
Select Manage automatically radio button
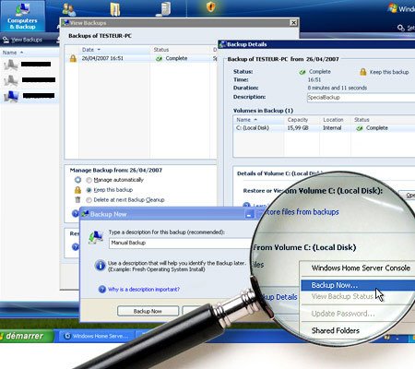(89, 180)
